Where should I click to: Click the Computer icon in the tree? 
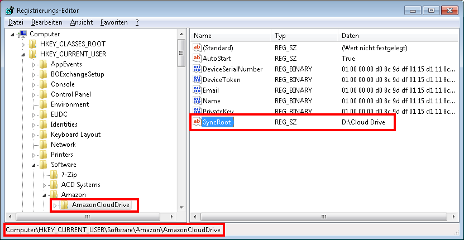point(23,34)
